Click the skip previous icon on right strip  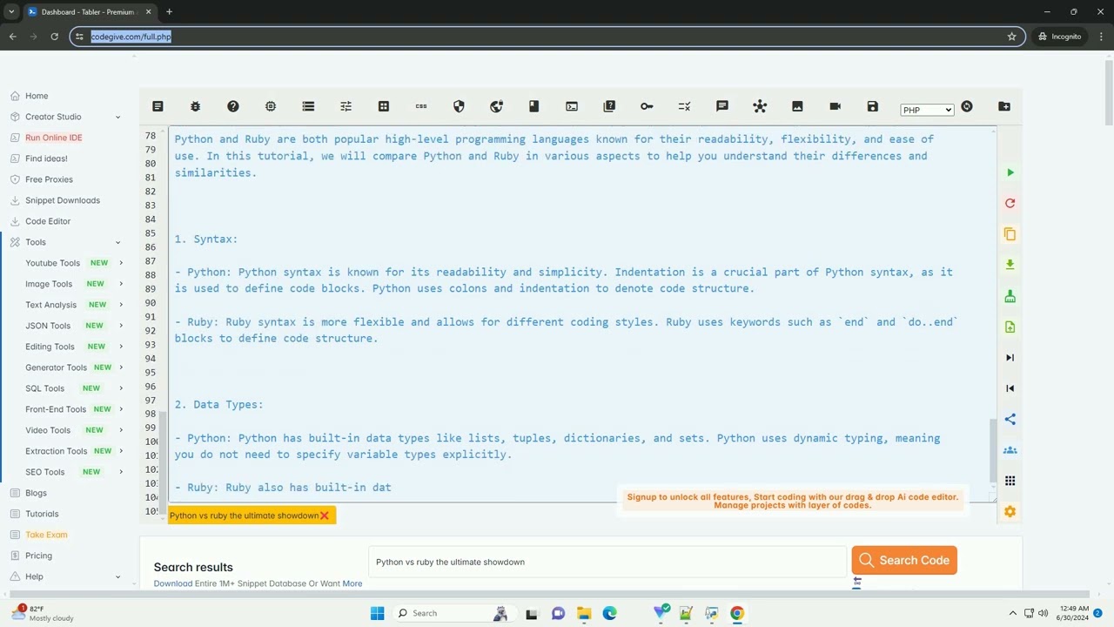point(1010,388)
